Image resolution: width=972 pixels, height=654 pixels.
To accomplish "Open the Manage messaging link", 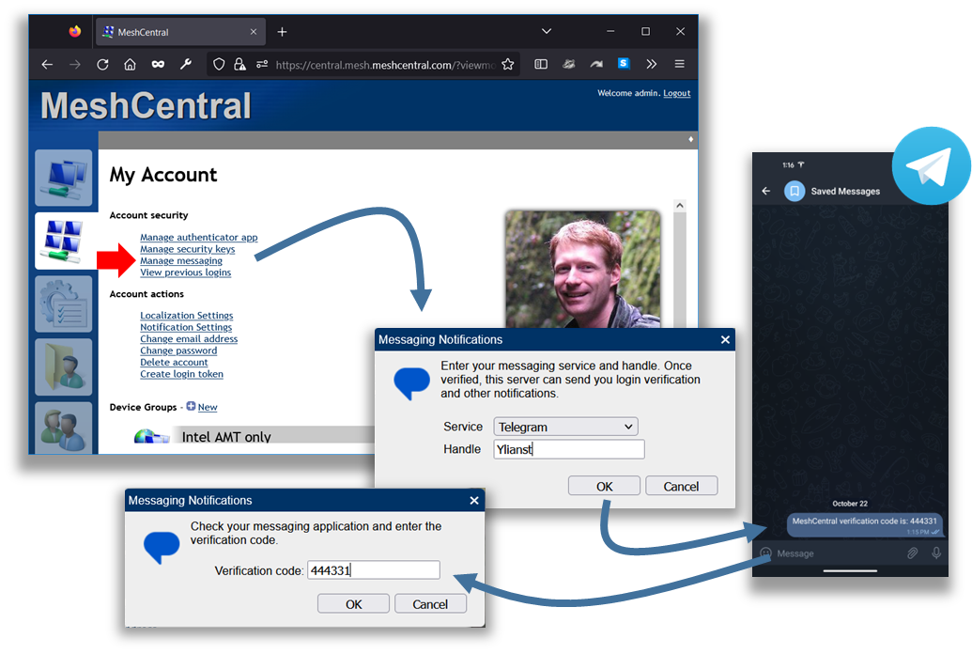I will tap(180, 260).
